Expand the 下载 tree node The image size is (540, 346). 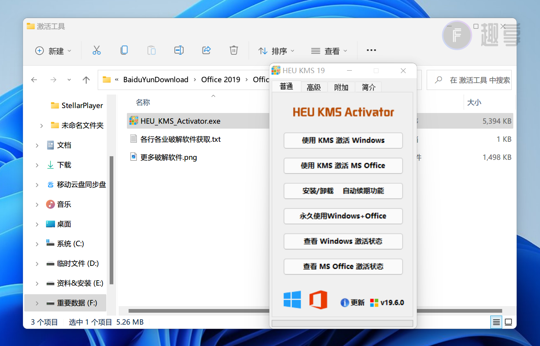click(37, 165)
